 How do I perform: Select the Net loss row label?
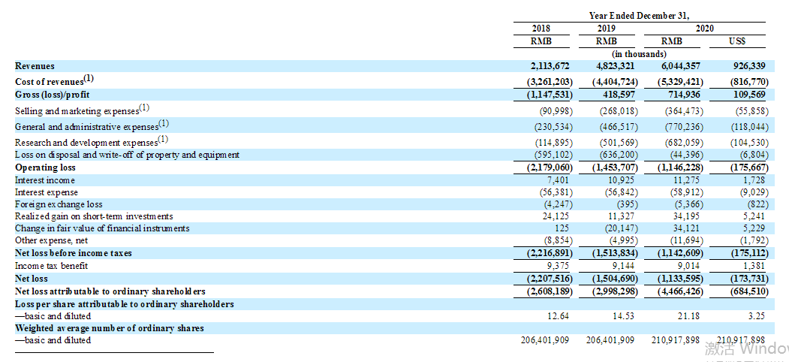click(32, 279)
